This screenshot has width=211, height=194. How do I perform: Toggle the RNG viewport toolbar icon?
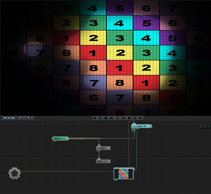point(5,118)
